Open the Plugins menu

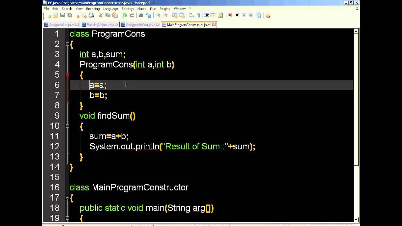[165, 9]
